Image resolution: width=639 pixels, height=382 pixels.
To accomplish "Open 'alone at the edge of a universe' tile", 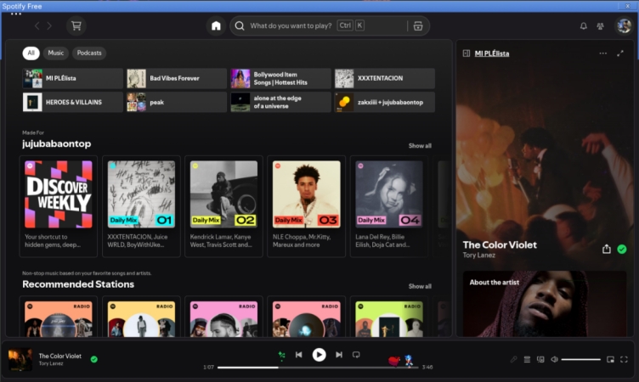I will click(280, 102).
